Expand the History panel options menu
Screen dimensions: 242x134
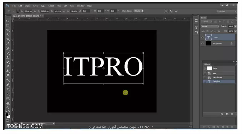(236, 64)
